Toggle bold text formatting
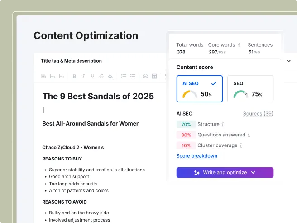Screen dimensions: 297x223 pyautogui.click(x=74, y=76)
